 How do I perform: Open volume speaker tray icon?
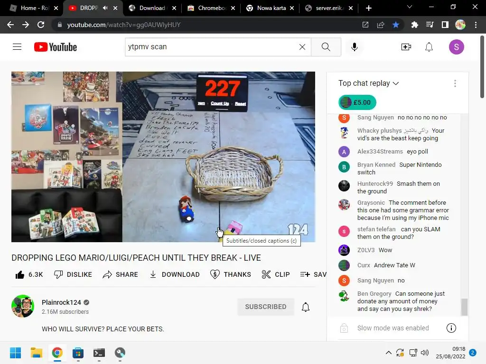[425, 353]
